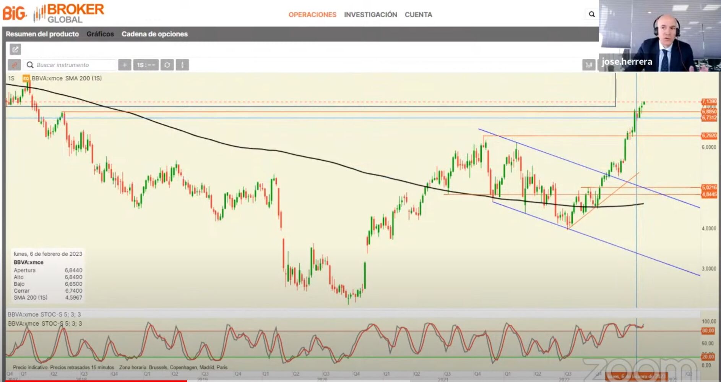
Task: Click the Apertura value 6,8440
Action: [x=73, y=270]
